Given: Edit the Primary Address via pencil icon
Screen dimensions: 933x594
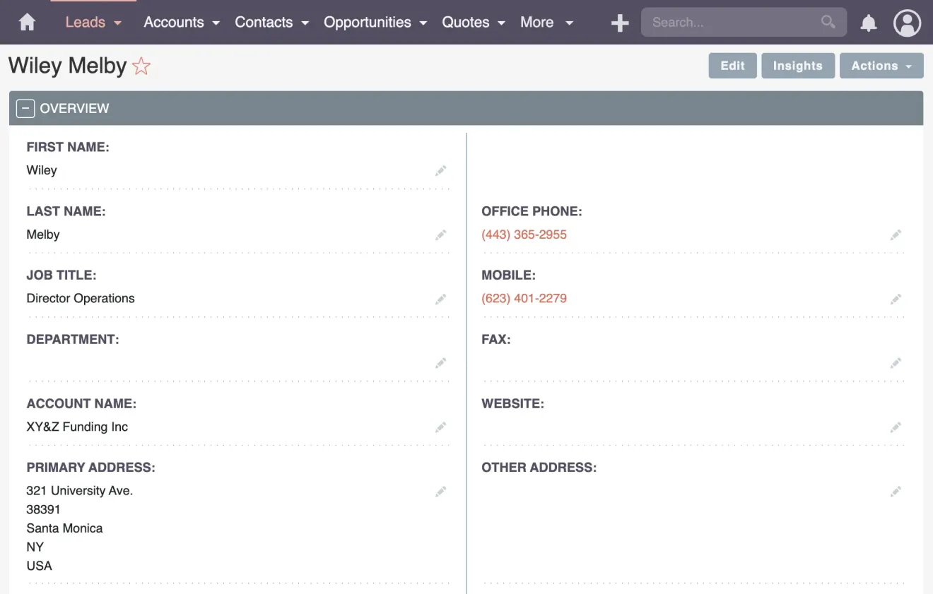Looking at the screenshot, I should [x=440, y=491].
